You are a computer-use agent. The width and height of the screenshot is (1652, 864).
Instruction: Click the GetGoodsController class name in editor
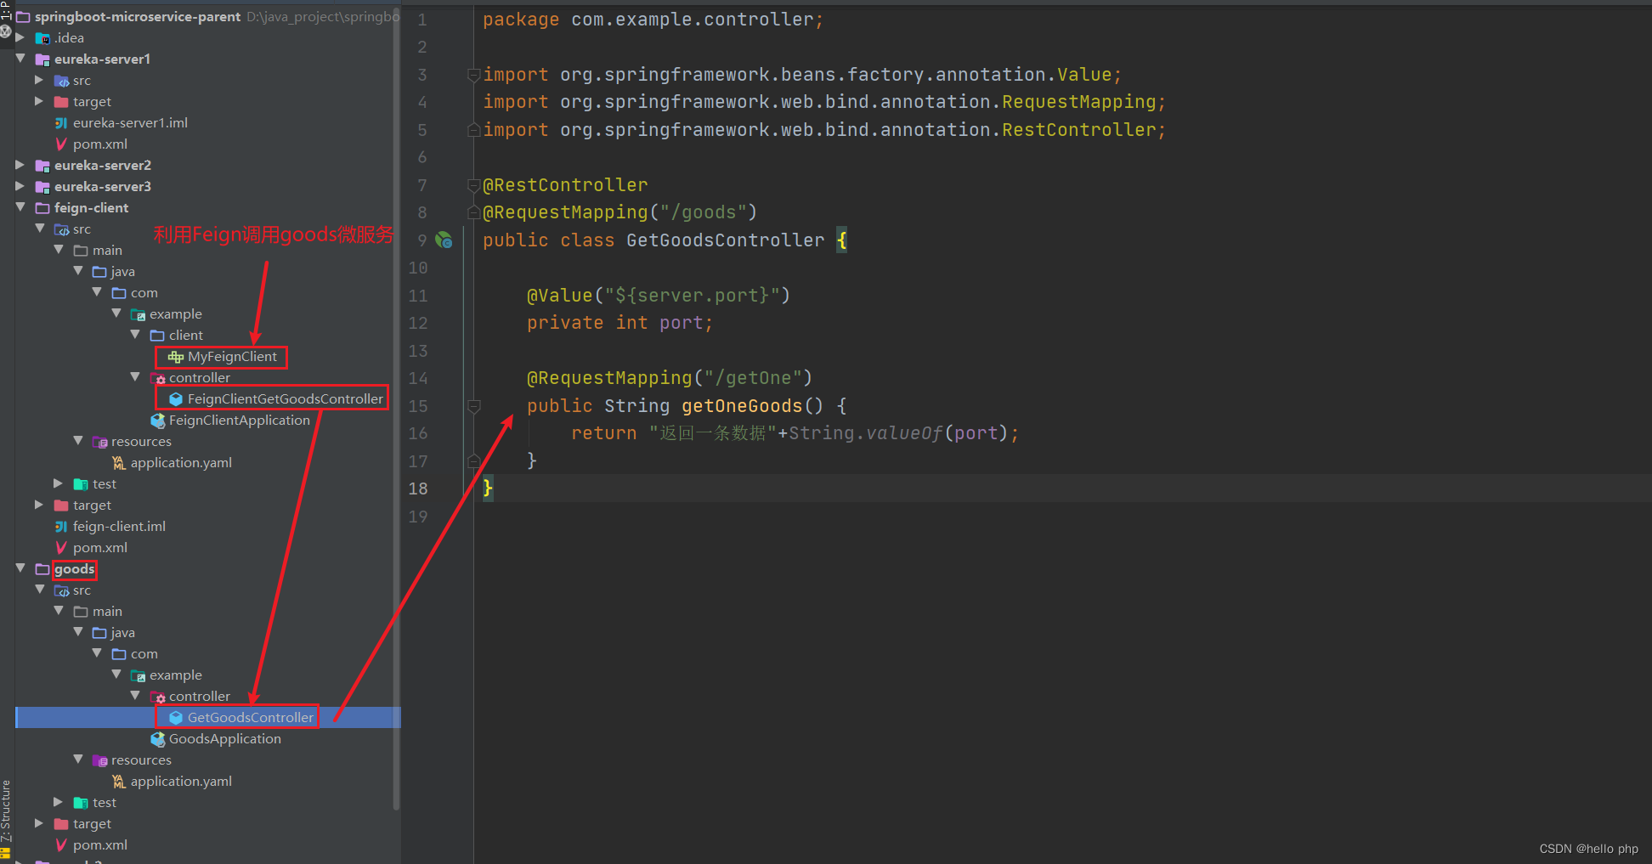coord(725,240)
